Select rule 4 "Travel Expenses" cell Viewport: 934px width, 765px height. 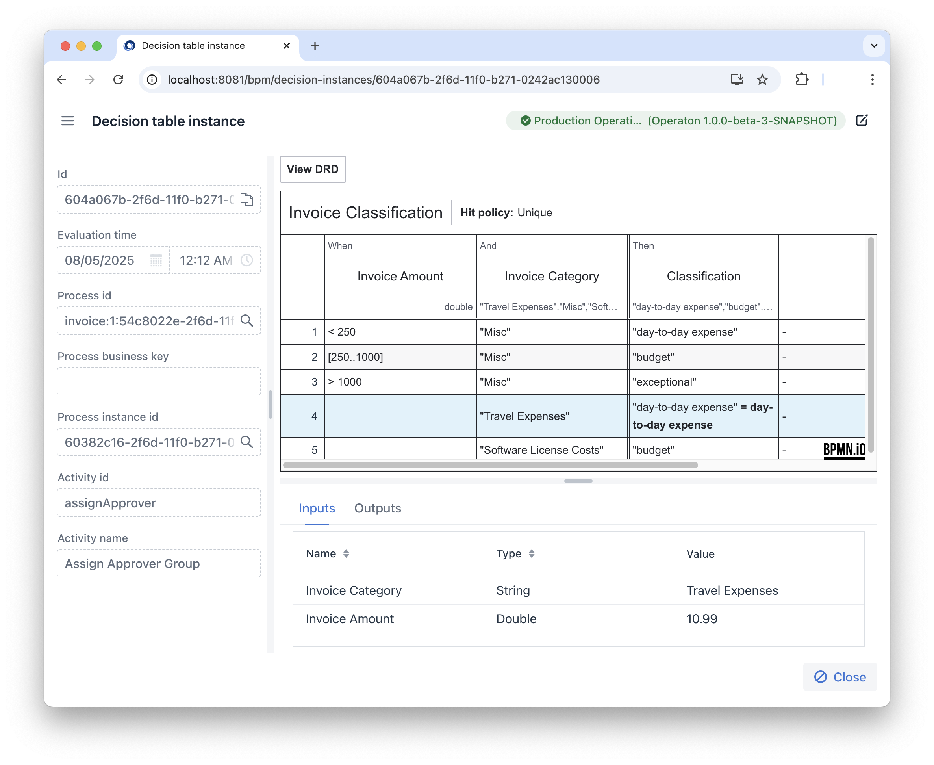click(x=552, y=416)
